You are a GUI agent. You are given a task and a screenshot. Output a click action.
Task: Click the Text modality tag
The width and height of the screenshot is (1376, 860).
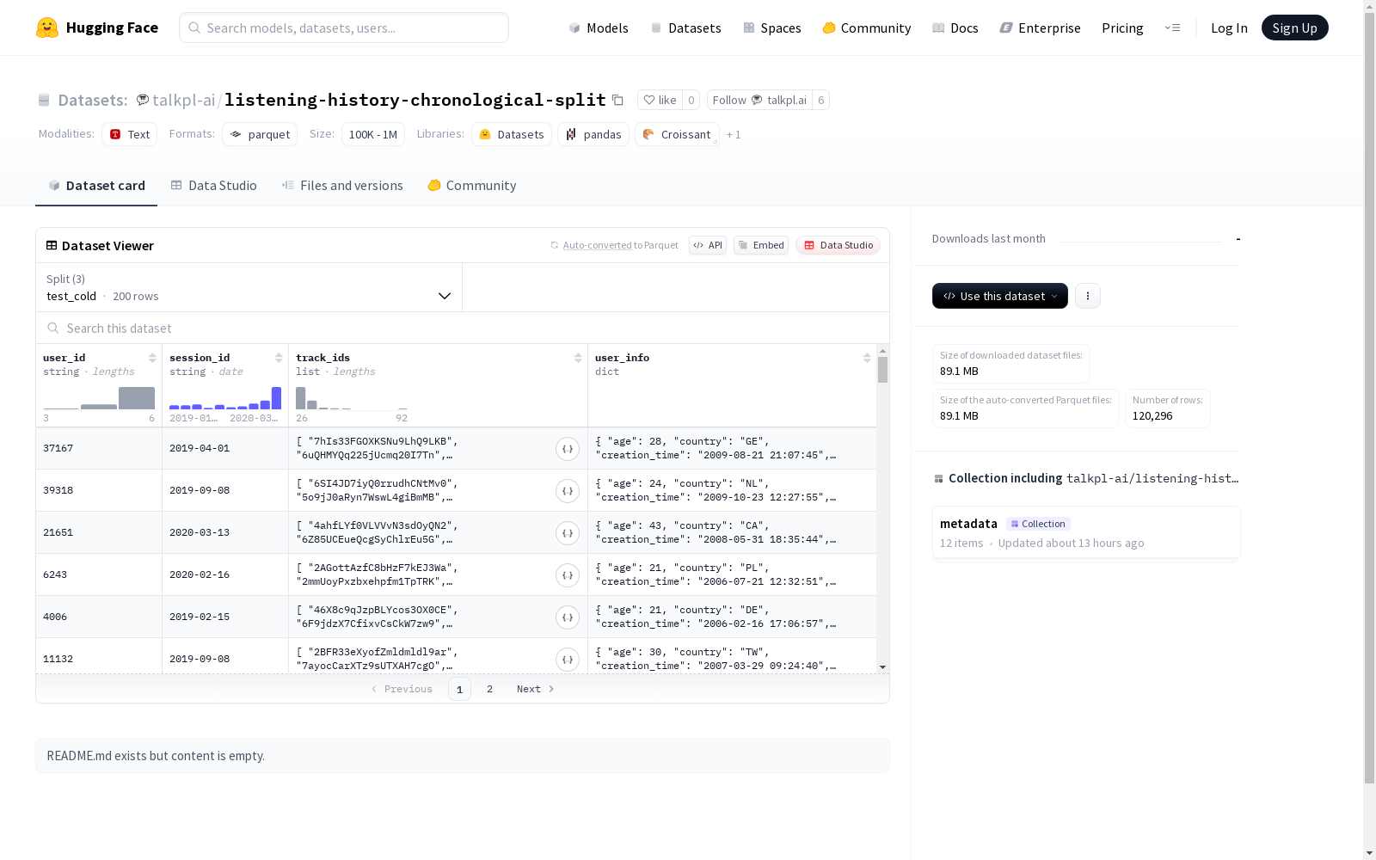click(130, 134)
